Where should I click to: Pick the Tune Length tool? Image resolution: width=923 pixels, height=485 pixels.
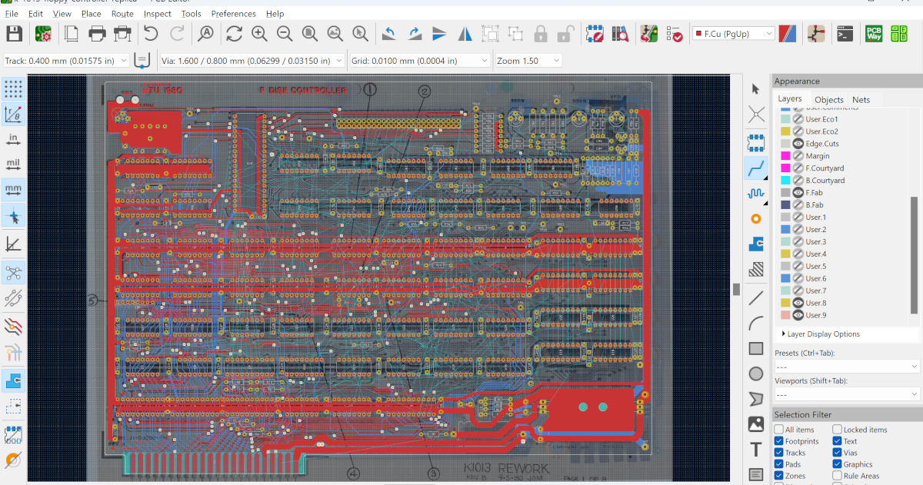[x=756, y=194]
